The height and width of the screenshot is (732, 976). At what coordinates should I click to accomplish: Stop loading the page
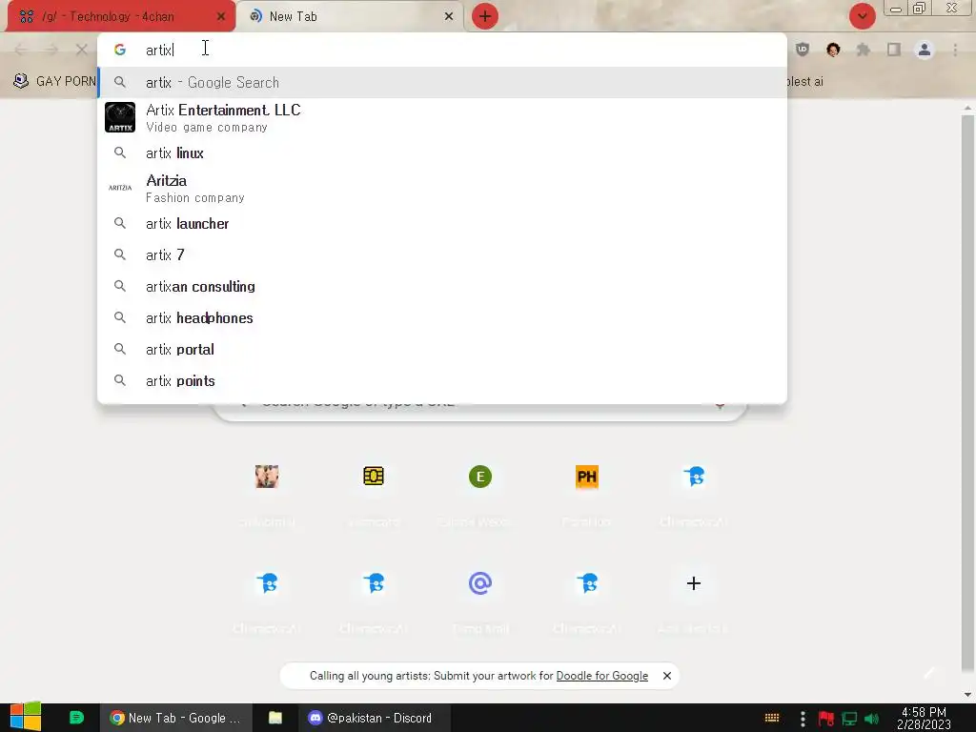82,50
